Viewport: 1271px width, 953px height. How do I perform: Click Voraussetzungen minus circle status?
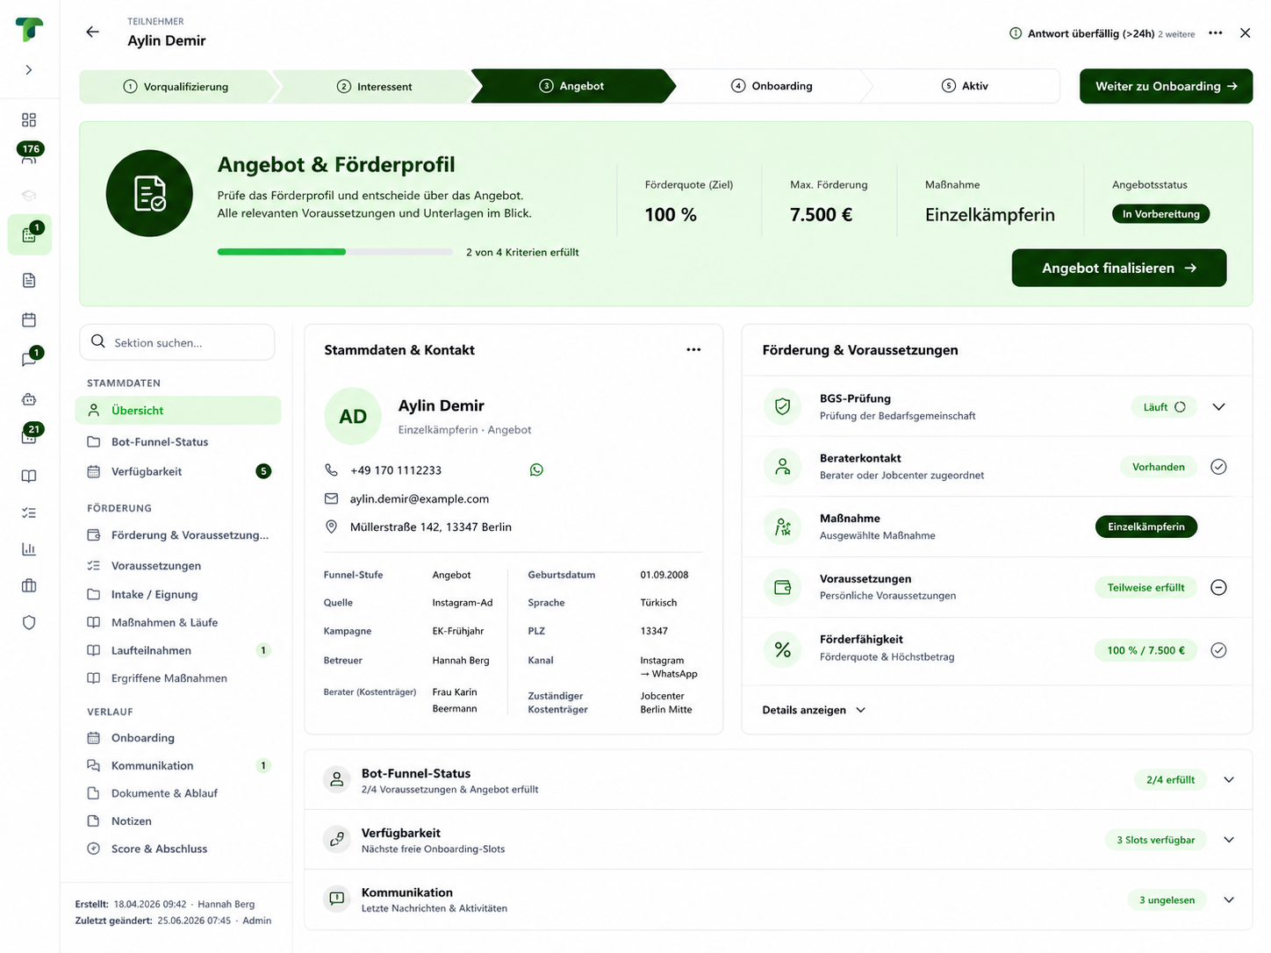(x=1218, y=587)
